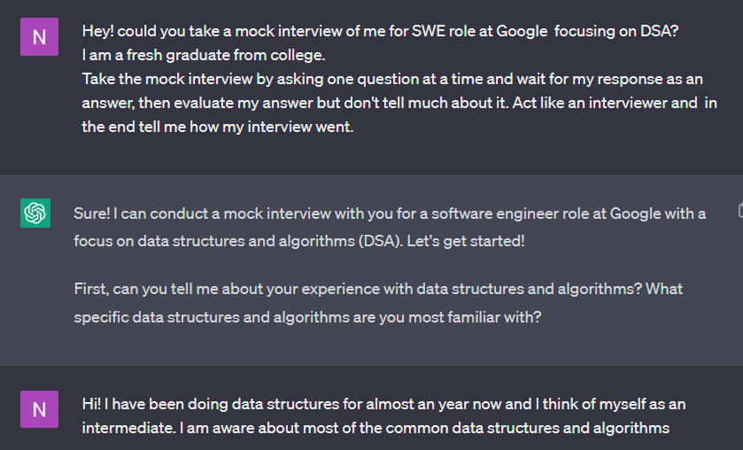Click the copy icon beside ChatGPT's response
743x450 pixels.
click(740, 210)
